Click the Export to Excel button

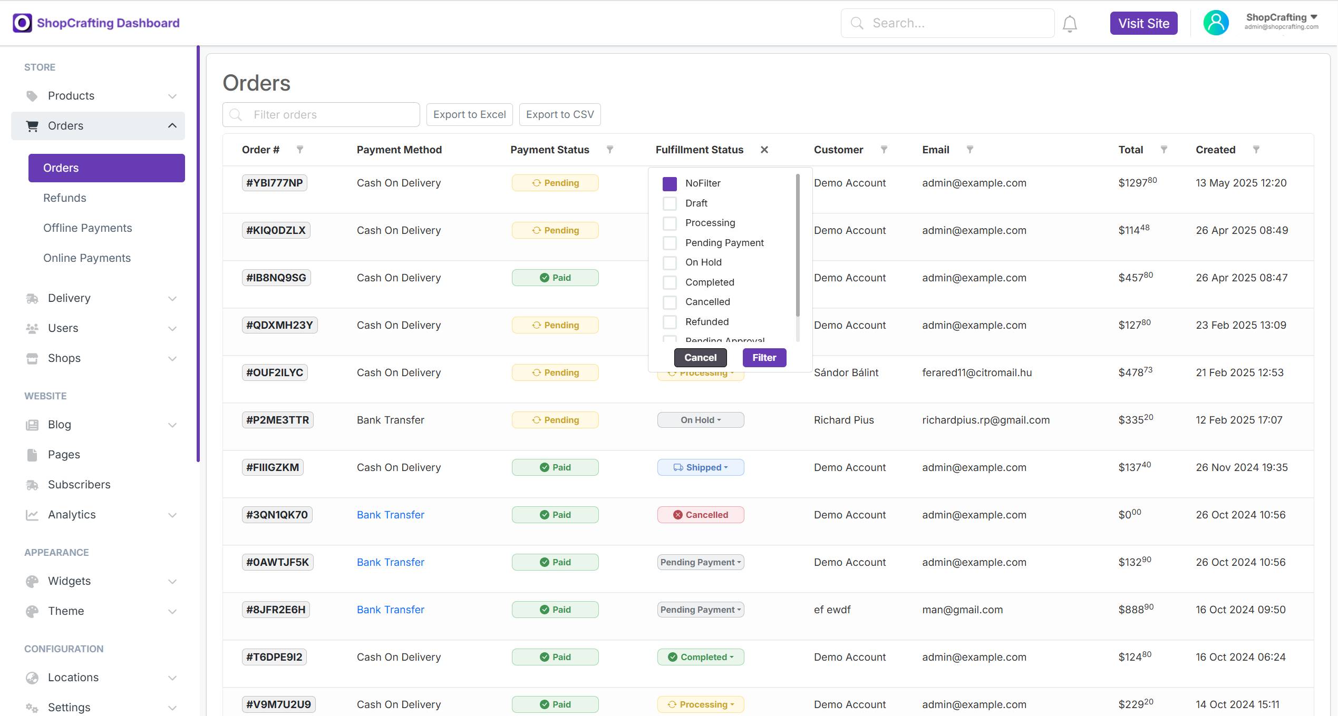click(x=469, y=115)
